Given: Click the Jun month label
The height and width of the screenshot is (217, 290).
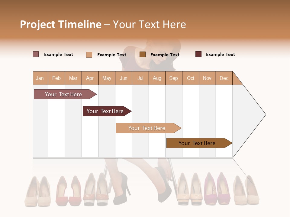Looking at the screenshot, I should pos(124,78).
